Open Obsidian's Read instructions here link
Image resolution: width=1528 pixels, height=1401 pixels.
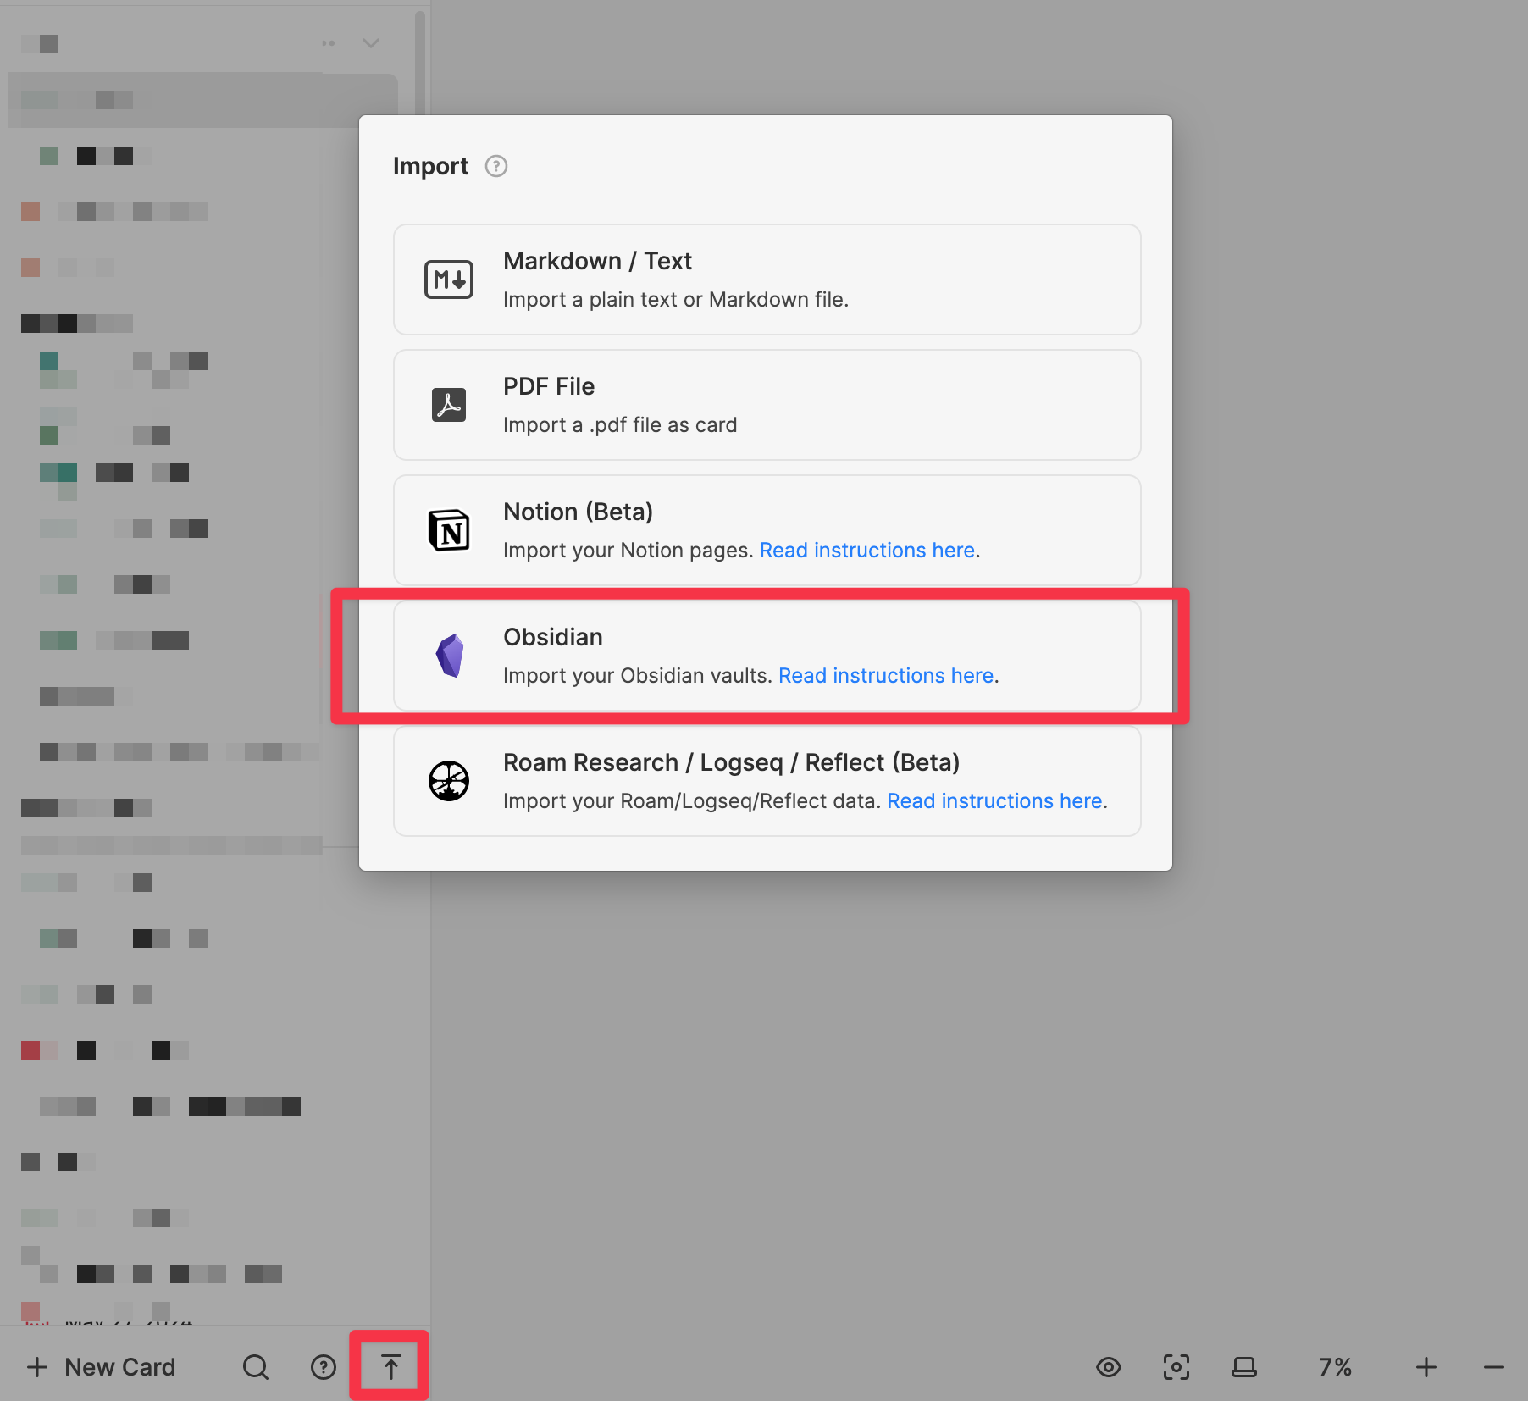pos(886,676)
